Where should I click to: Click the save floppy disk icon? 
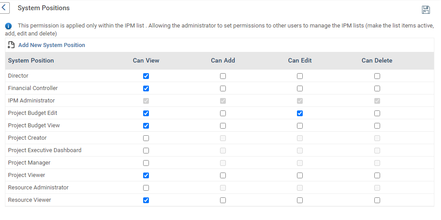[426, 10]
